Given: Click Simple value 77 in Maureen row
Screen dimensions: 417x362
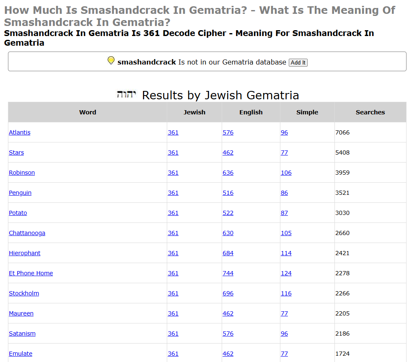Looking at the screenshot, I should click(x=284, y=314).
